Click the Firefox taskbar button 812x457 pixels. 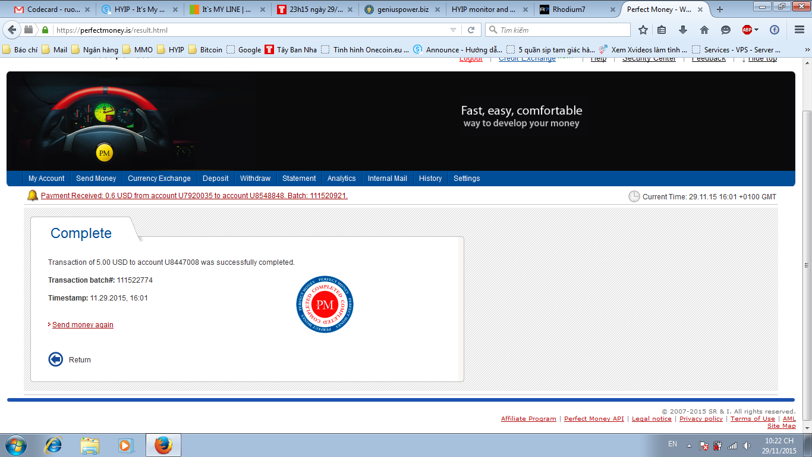[x=163, y=445]
